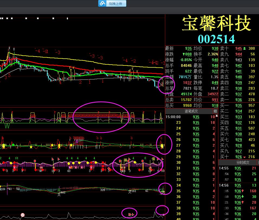Click the 涨幅 value -0.85%

pyautogui.click(x=186, y=60)
